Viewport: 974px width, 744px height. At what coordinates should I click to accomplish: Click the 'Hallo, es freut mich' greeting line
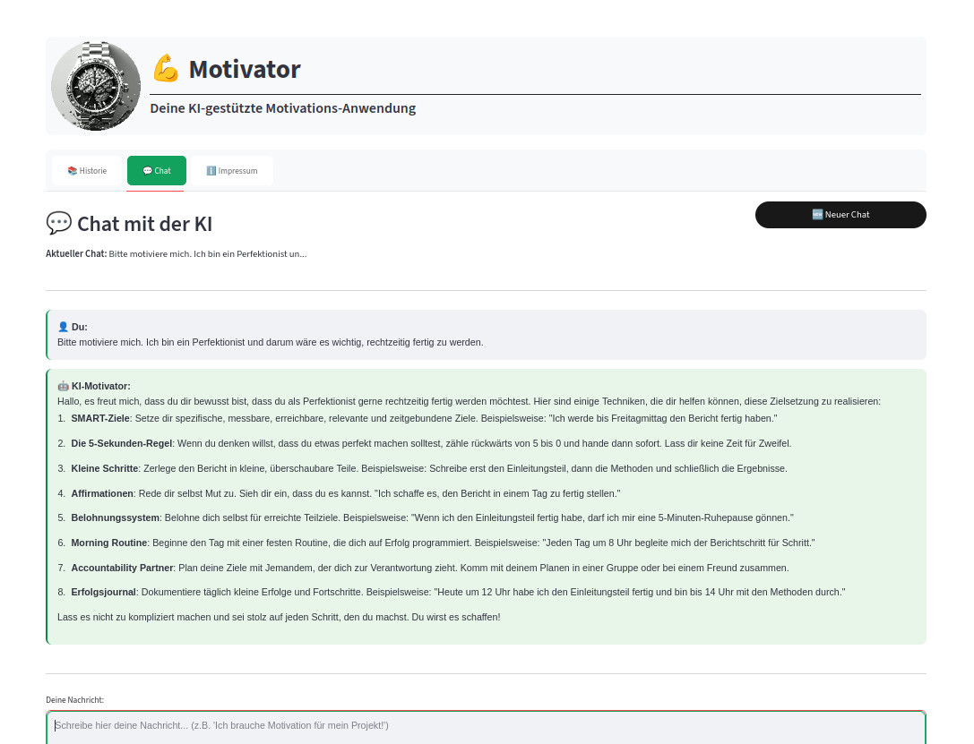469,401
